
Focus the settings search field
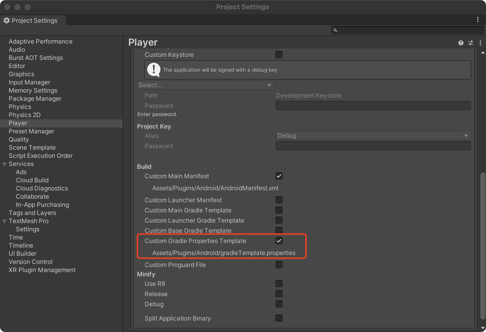[x=408, y=30]
